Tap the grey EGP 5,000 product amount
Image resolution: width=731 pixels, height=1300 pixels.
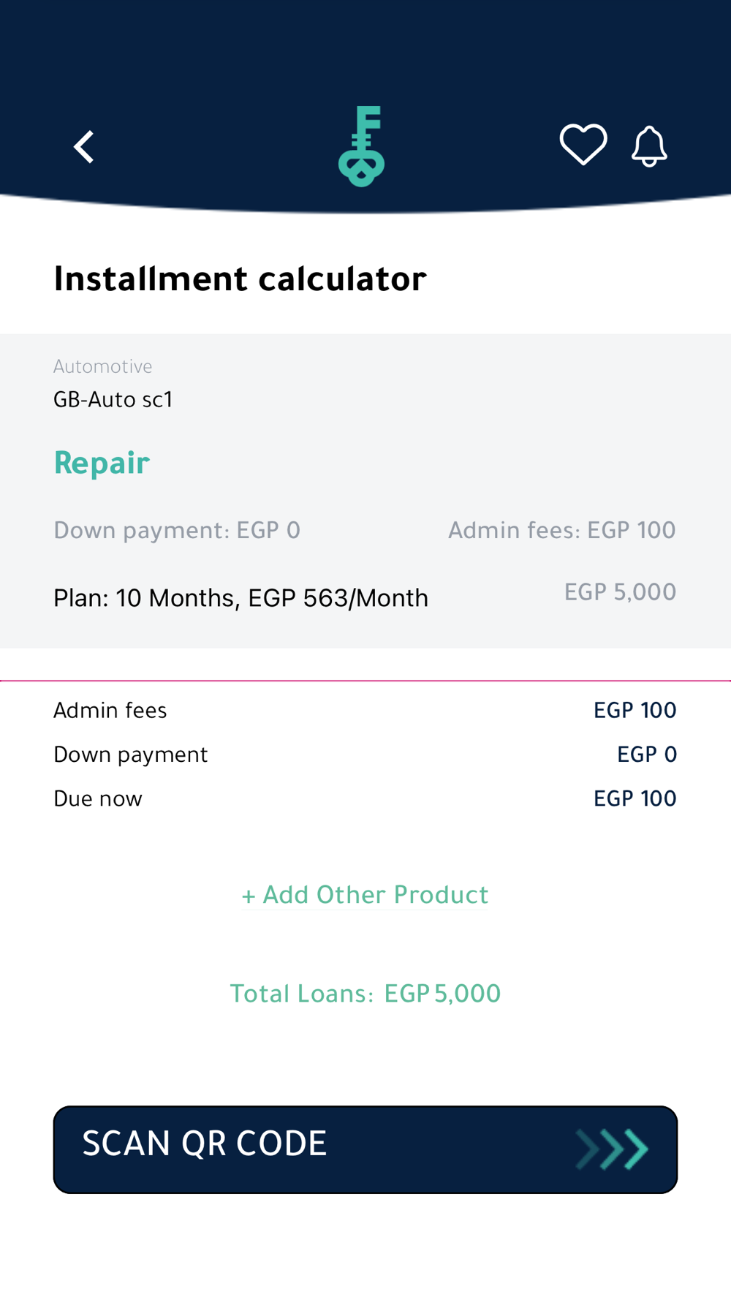pos(620,592)
